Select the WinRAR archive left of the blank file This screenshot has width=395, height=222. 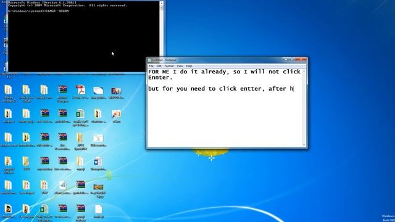tap(80, 212)
